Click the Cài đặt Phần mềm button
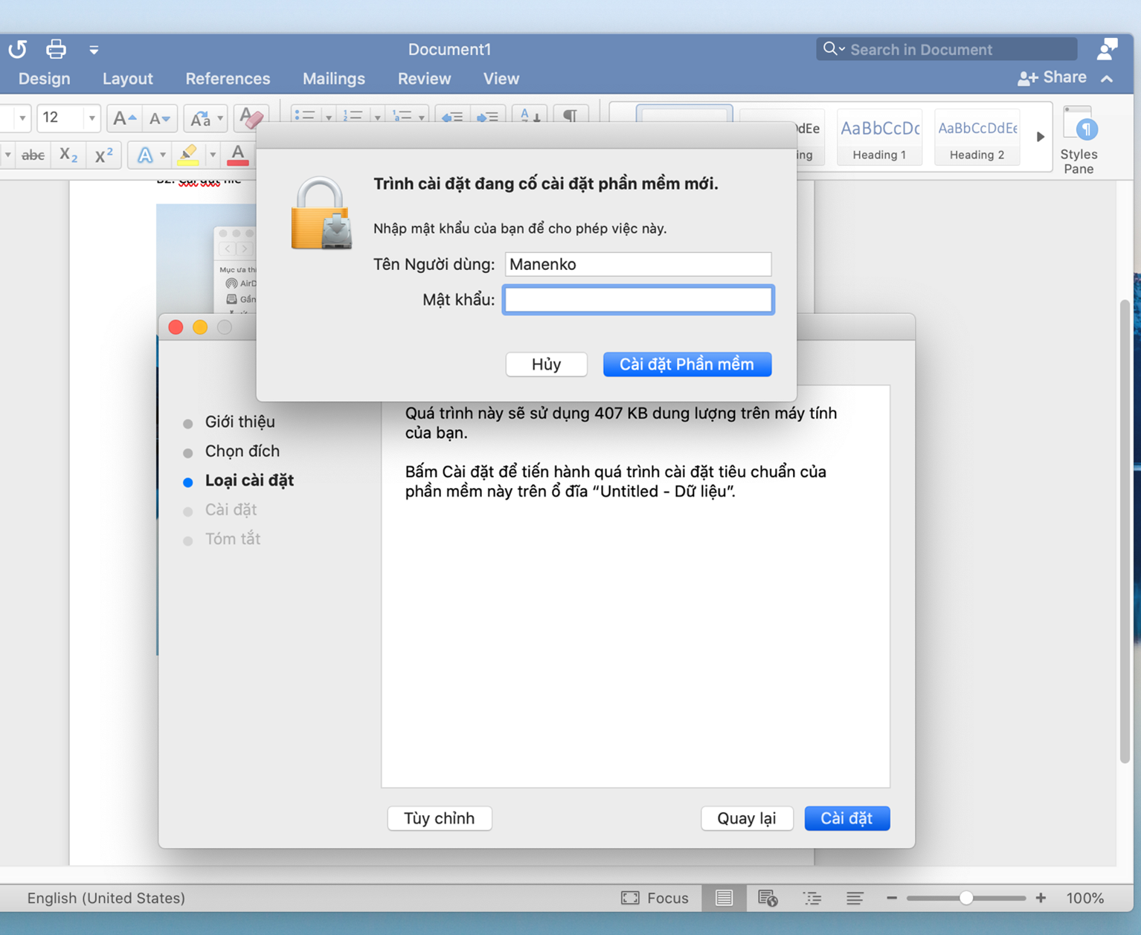 pos(687,364)
